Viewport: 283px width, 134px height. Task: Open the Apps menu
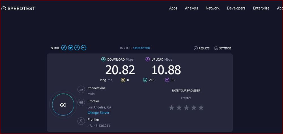pos(173,8)
